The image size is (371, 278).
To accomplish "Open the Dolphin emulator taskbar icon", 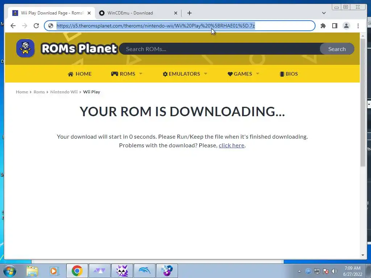I will click(x=145, y=271).
